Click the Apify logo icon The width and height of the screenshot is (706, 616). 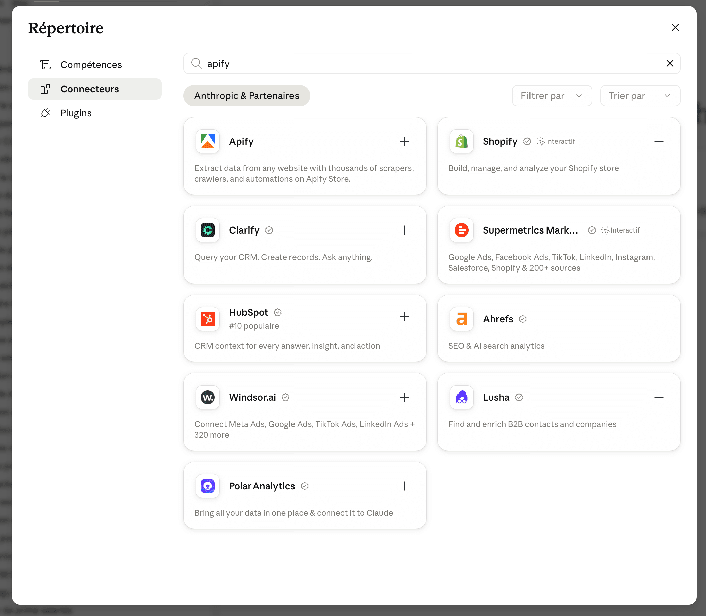(207, 141)
